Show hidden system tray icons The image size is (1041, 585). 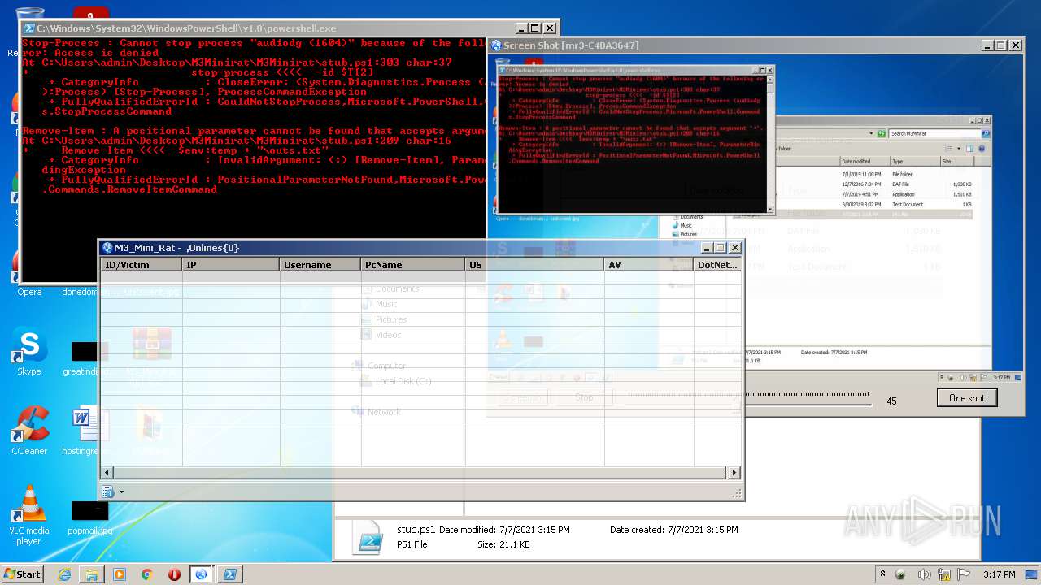[x=882, y=574]
